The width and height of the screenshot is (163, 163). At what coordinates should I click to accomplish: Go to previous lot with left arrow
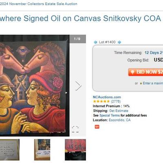[x=95, y=42]
